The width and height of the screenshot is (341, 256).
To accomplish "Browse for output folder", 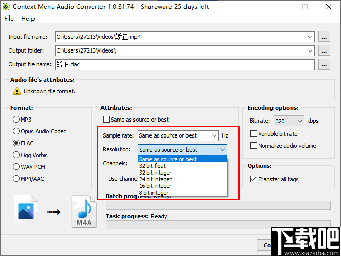I will point(324,50).
